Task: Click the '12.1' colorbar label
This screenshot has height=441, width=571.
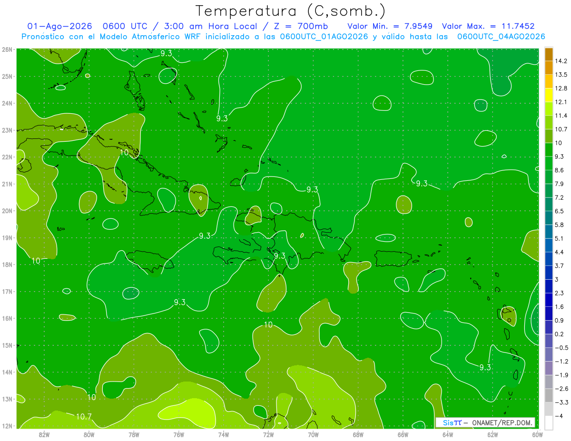Action: point(561,102)
